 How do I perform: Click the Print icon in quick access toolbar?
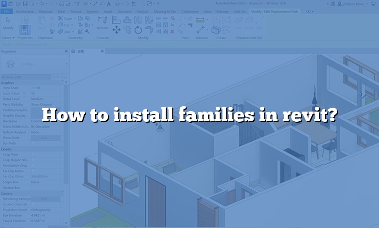click(62, 4)
